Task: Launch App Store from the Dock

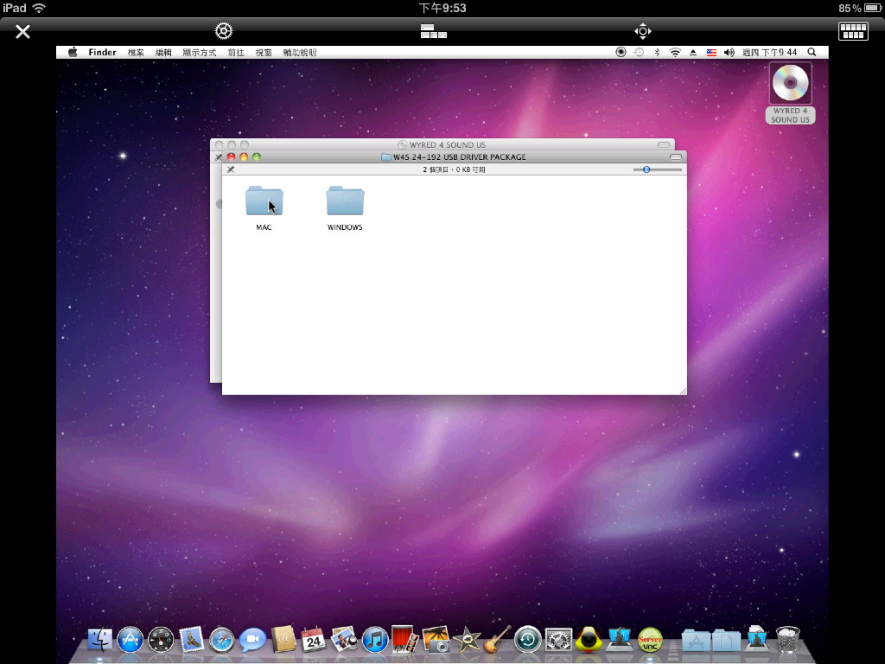Action: click(131, 641)
